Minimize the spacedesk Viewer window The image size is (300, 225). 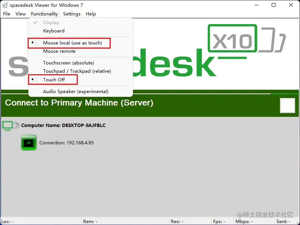coord(257,5)
